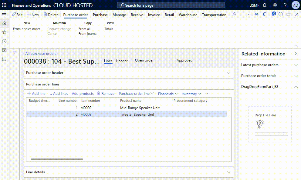301x180 pixels.
Task: Create a New purchase order
Action: pyautogui.click(x=33, y=15)
